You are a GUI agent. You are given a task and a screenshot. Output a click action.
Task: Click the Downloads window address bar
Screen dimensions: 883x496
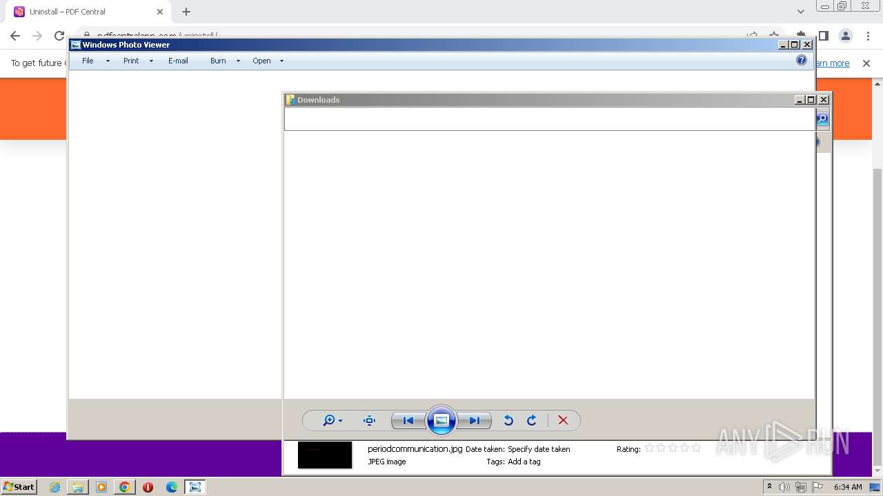pos(550,119)
